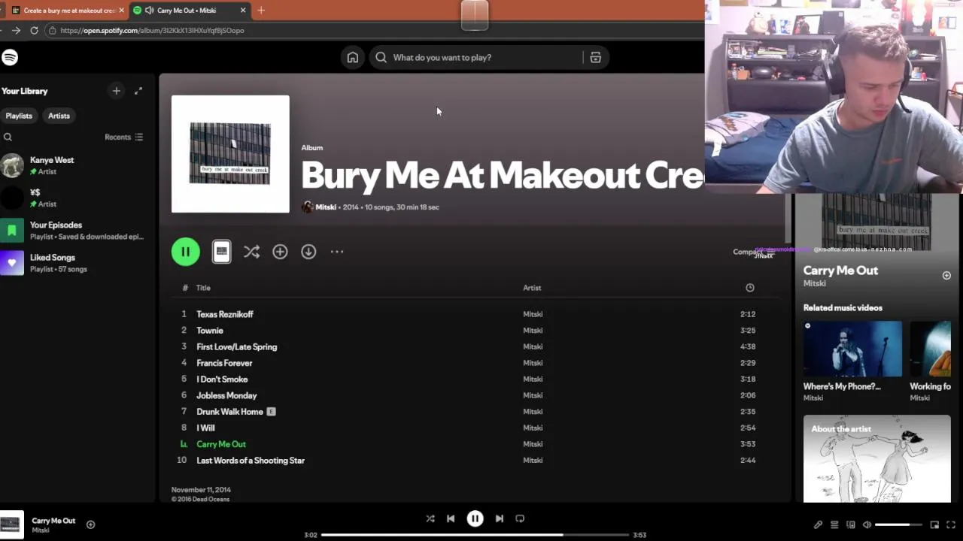Open Carry Me Out title in player bar
The height and width of the screenshot is (541, 963).
pyautogui.click(x=53, y=521)
